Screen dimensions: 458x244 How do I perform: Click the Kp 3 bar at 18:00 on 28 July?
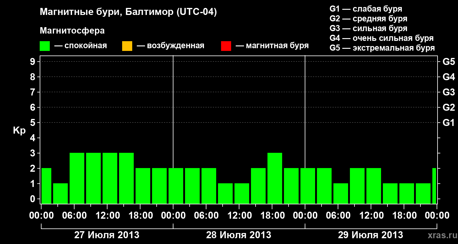pyautogui.click(x=275, y=178)
